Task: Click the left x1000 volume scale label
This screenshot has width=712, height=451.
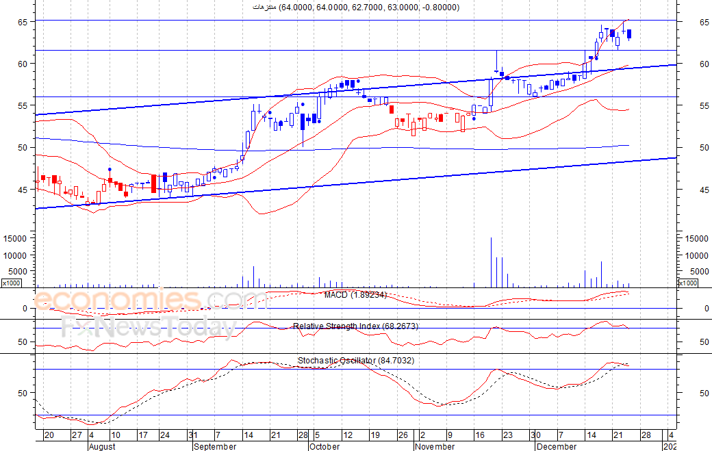Action: [12, 283]
